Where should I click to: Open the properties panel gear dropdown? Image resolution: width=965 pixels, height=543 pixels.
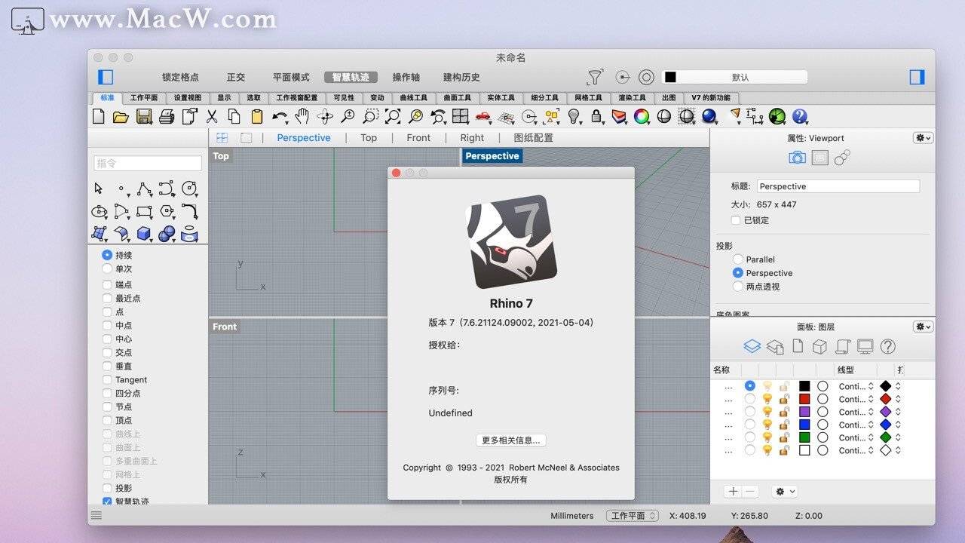[x=923, y=138]
